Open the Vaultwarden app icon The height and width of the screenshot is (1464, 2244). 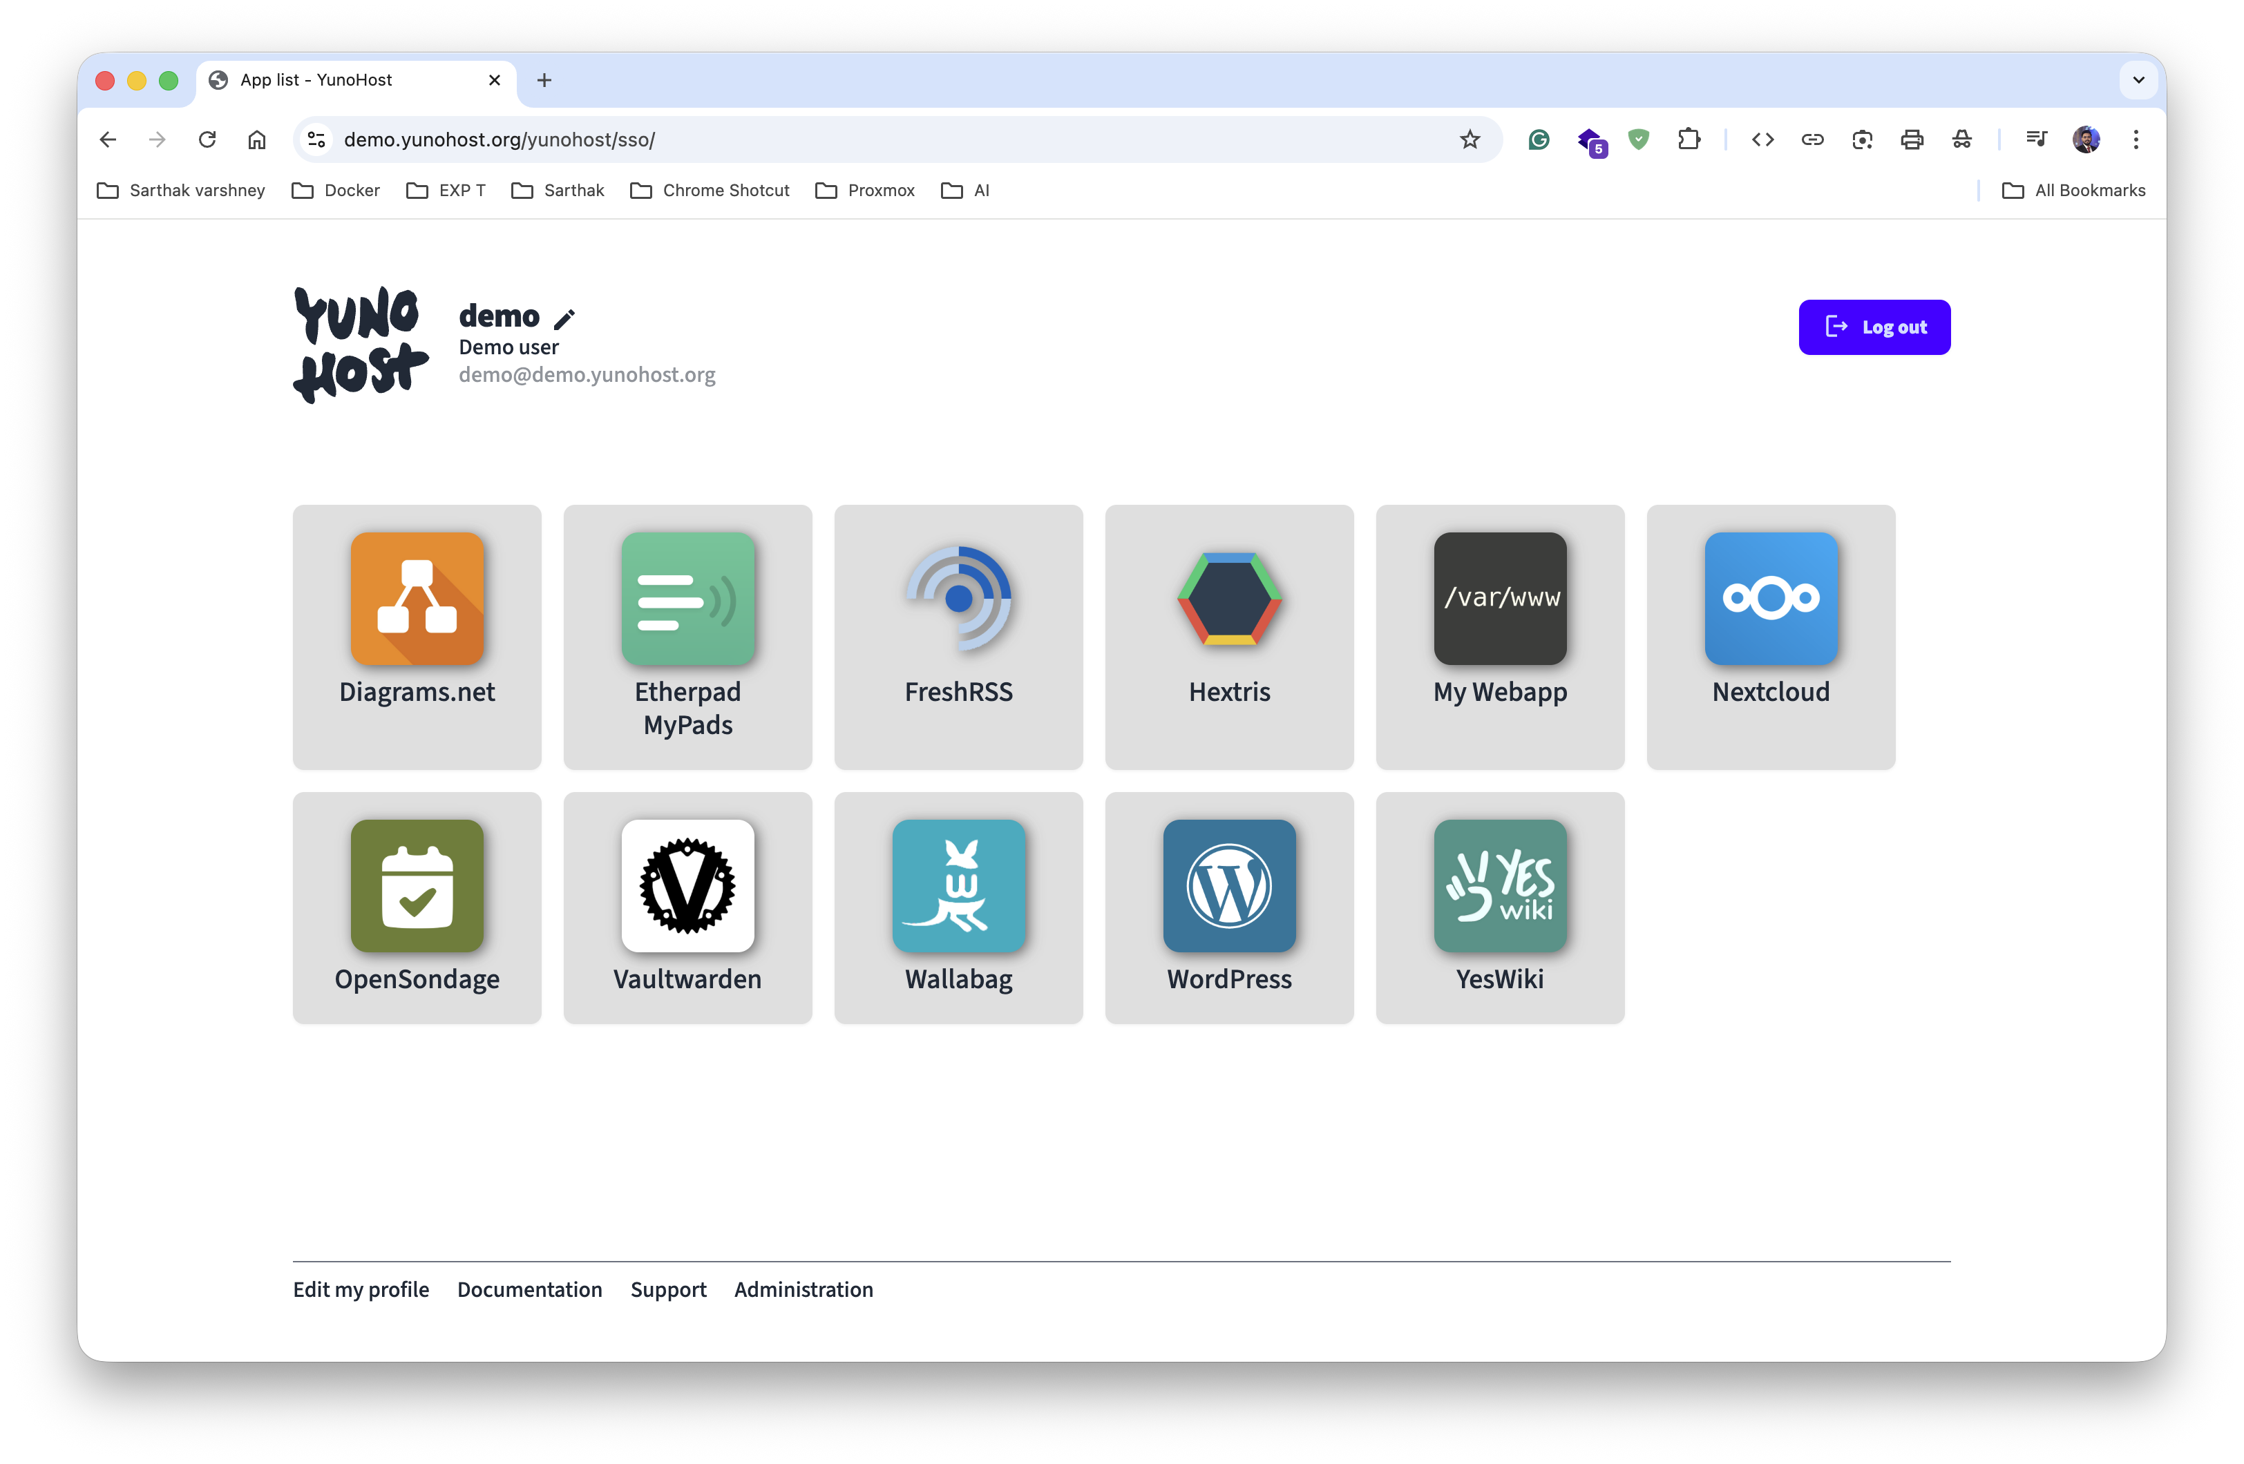[x=687, y=885]
